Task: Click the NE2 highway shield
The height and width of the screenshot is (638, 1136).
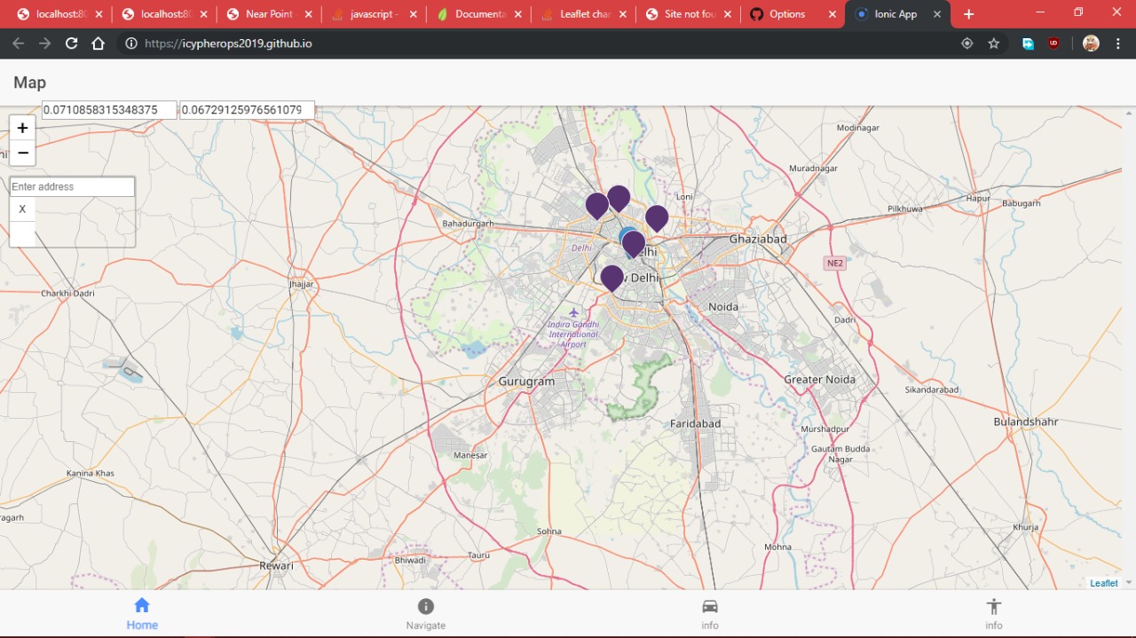Action: (834, 264)
